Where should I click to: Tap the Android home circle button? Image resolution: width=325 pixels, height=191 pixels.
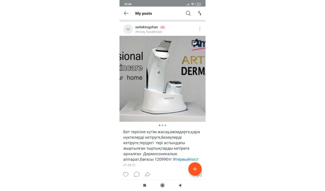tap(162, 185)
